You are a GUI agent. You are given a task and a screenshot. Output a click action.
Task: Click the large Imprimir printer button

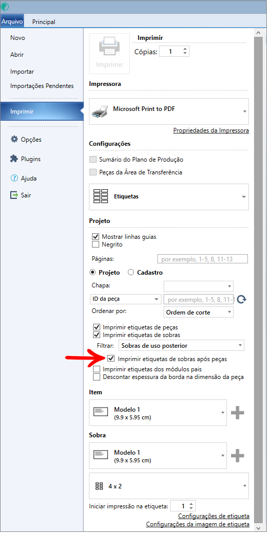pos(109,53)
